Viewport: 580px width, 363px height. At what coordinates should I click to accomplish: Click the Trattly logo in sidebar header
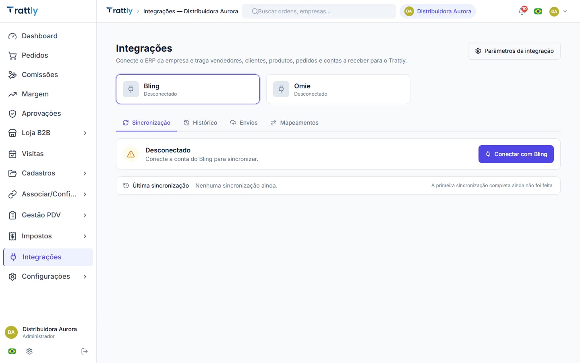pyautogui.click(x=23, y=11)
